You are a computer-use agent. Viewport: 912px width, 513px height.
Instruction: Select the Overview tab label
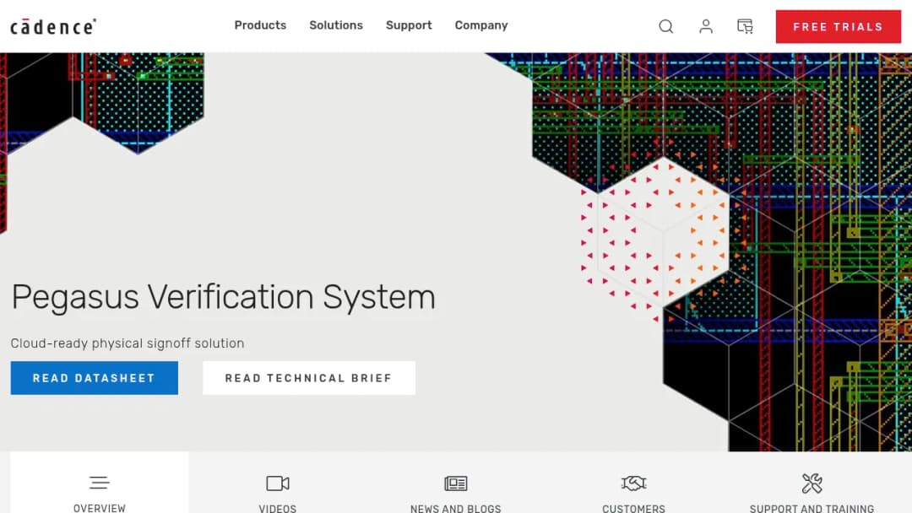(x=100, y=508)
